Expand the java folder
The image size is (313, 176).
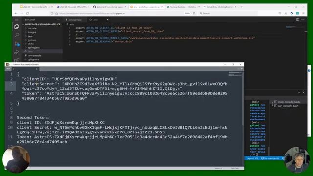(30, 36)
